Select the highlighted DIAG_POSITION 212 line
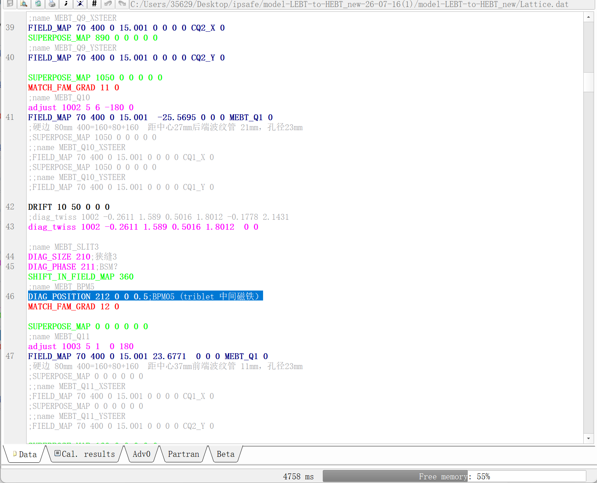The height and width of the screenshot is (483, 597). point(145,296)
